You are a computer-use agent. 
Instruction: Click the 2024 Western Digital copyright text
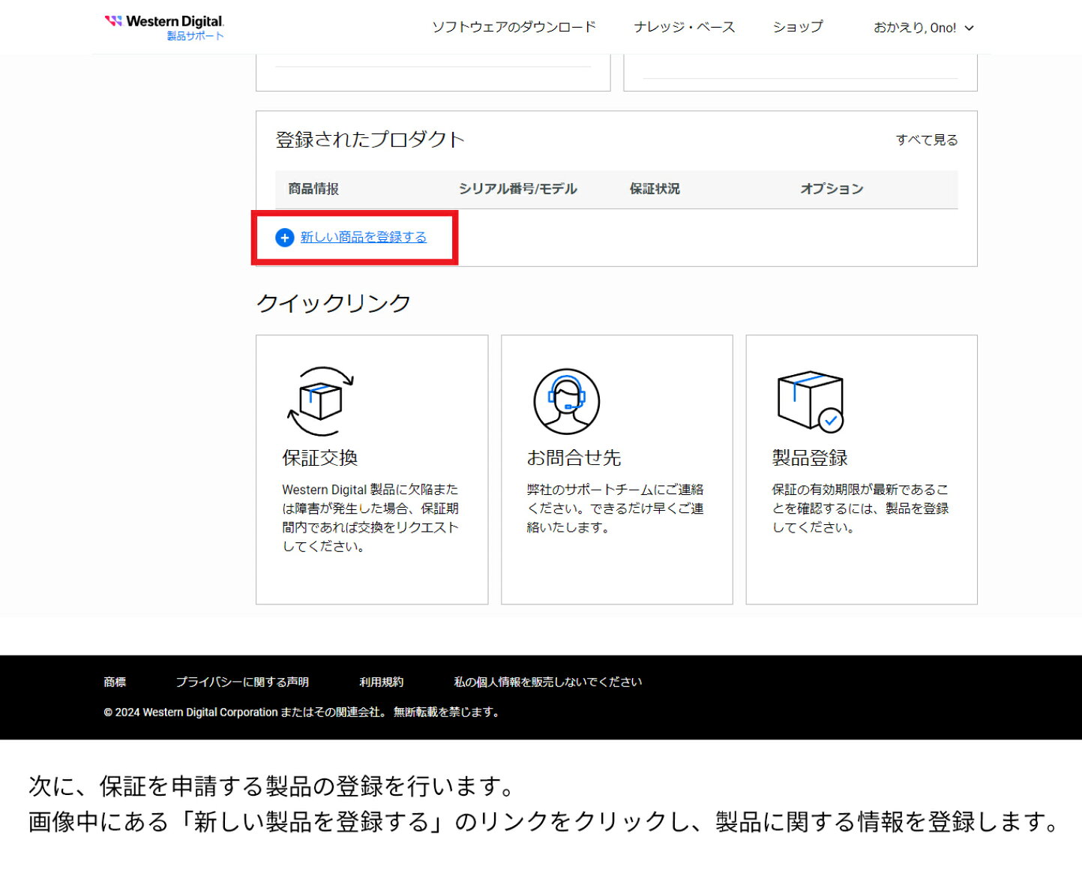(x=302, y=712)
